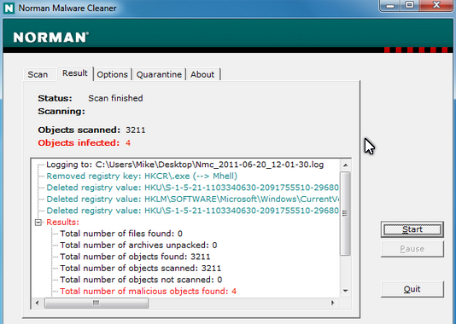Click the Quit button
This screenshot has height=324, width=456.
[x=412, y=289]
